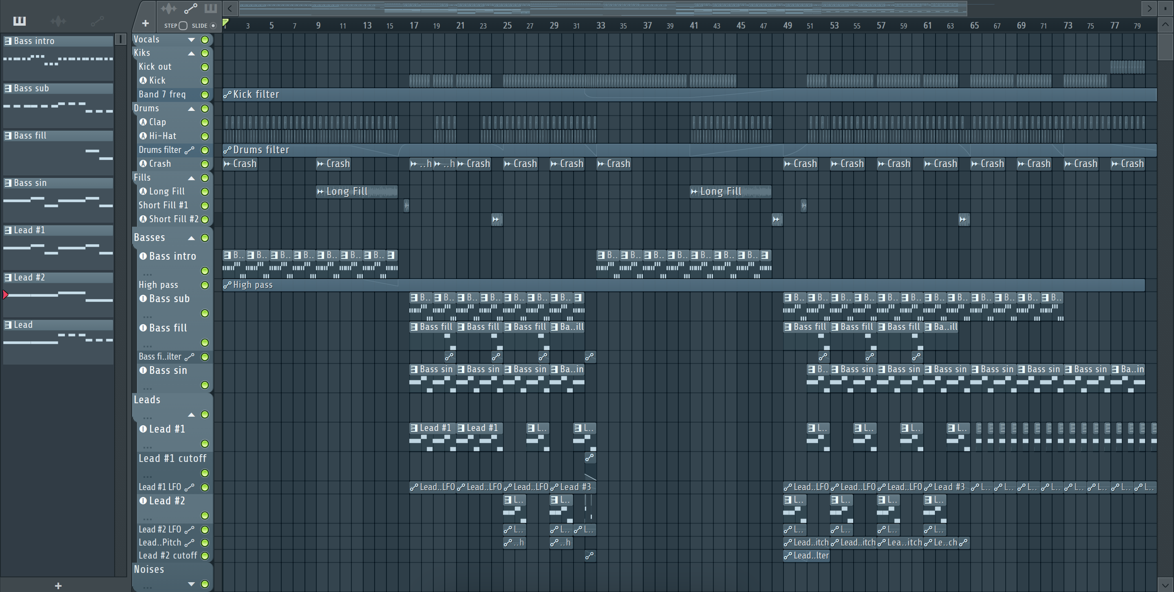Jump to bar 49 on timeline ruler

point(788,26)
